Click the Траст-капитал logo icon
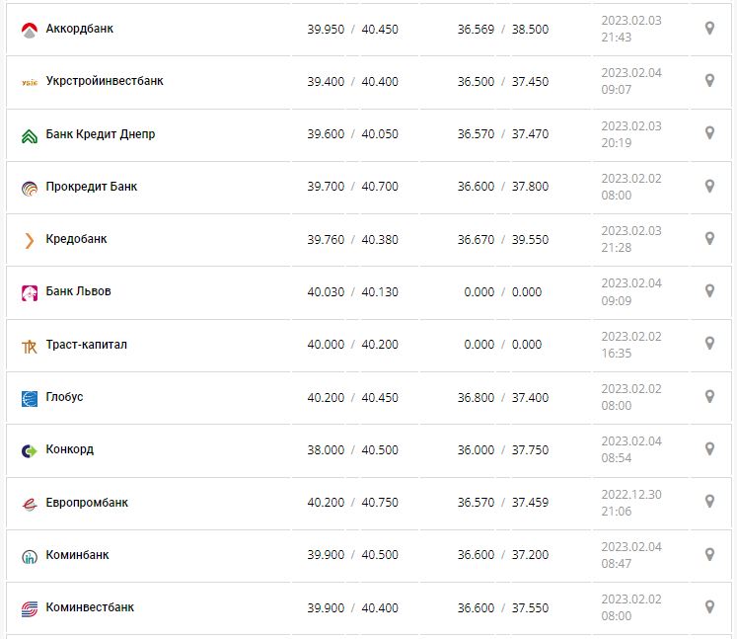Viewport: 737px width, 639px height. (29, 346)
